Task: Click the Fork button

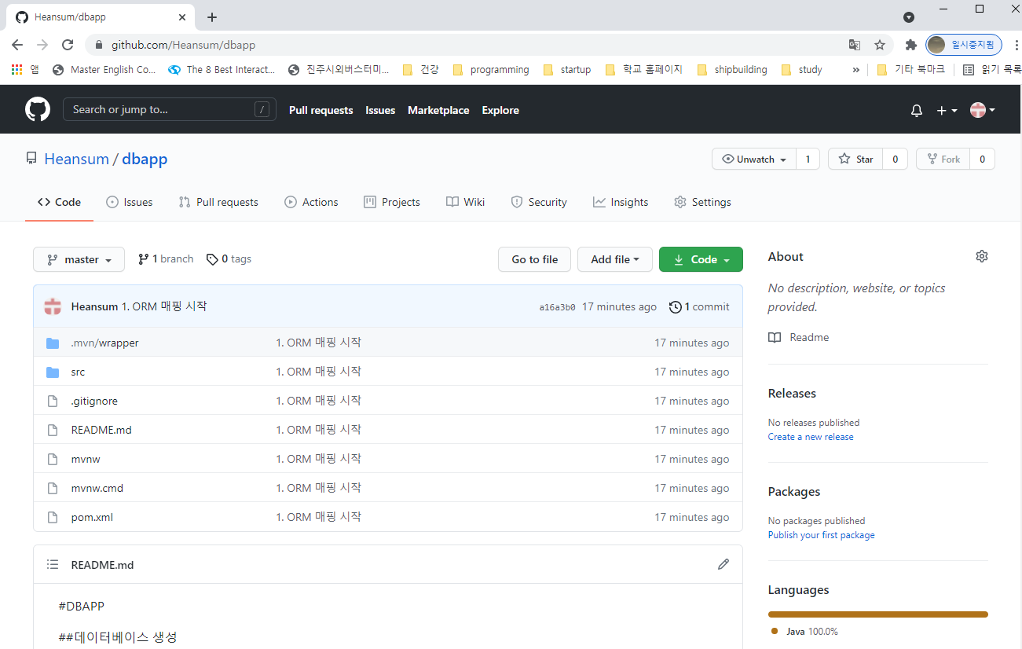Action: (x=943, y=159)
